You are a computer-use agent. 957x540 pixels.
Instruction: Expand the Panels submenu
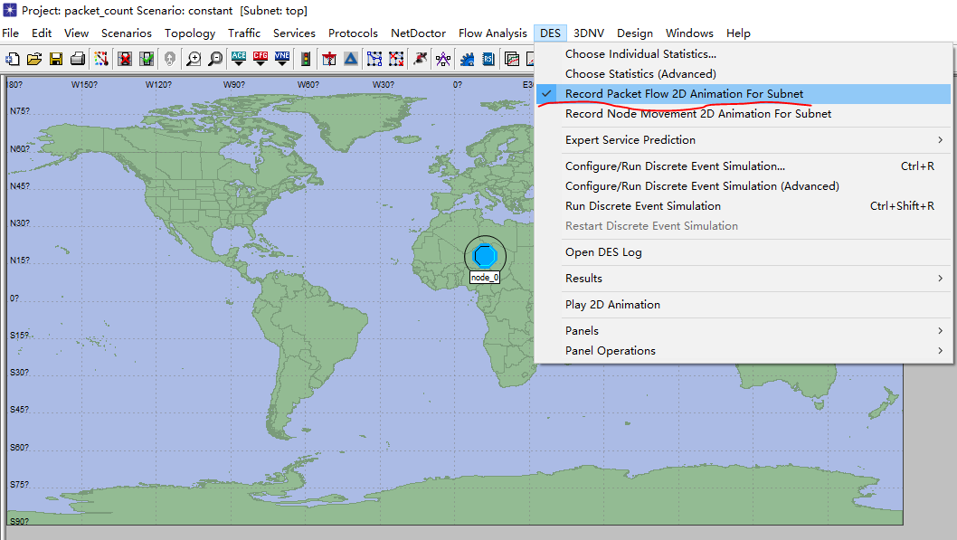click(583, 330)
